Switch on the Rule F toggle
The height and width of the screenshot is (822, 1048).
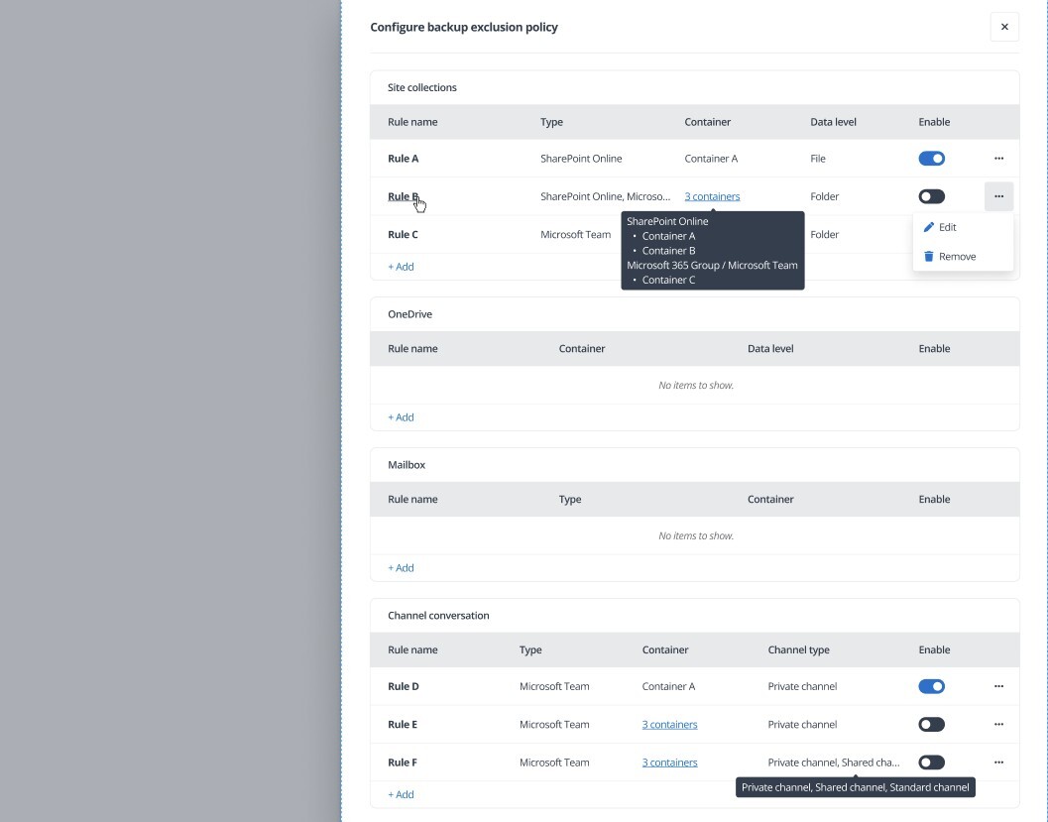tap(931, 763)
